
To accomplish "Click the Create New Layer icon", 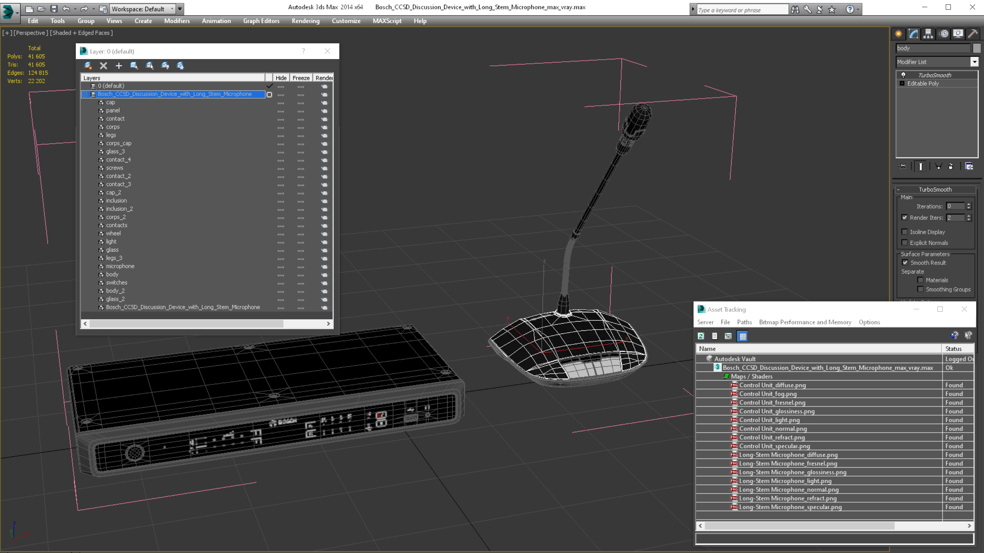I will (88, 66).
